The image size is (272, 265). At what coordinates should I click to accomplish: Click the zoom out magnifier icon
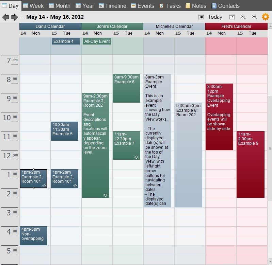pyautogui.click(x=243, y=17)
